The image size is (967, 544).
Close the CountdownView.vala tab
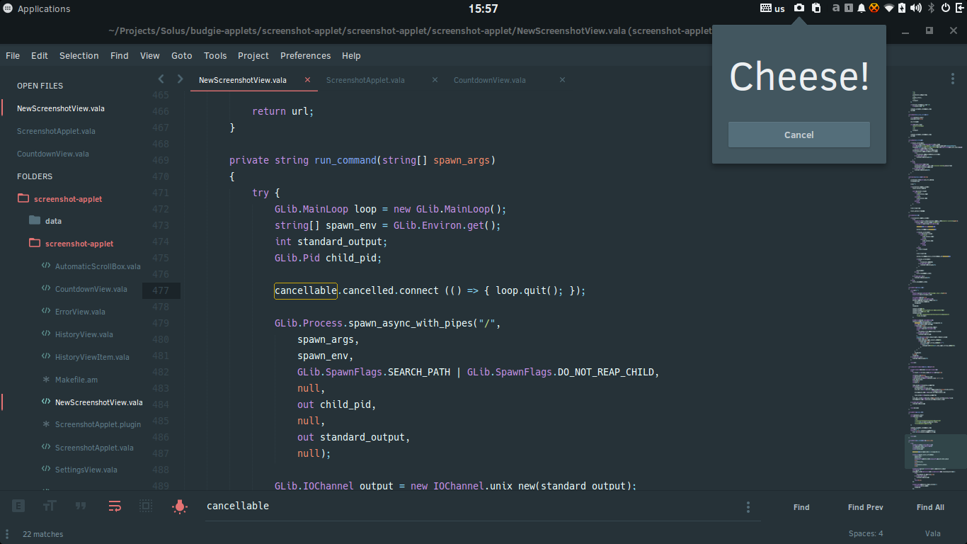point(562,80)
